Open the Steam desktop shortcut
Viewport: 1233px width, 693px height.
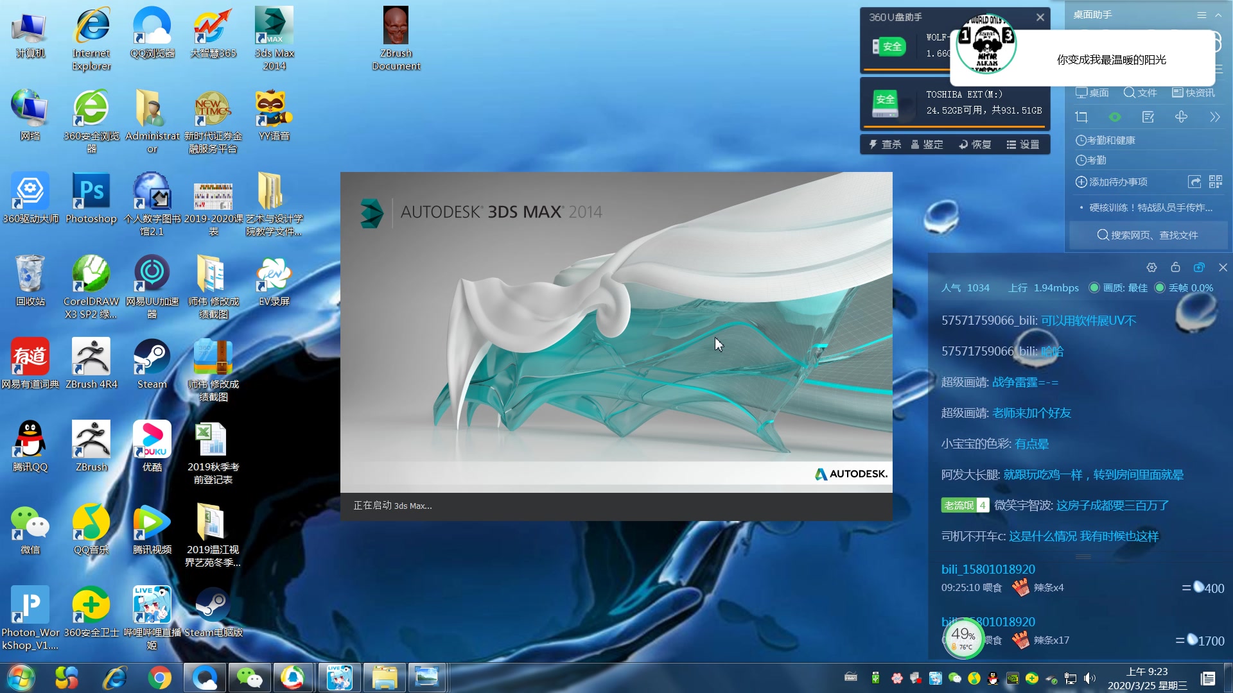point(152,363)
